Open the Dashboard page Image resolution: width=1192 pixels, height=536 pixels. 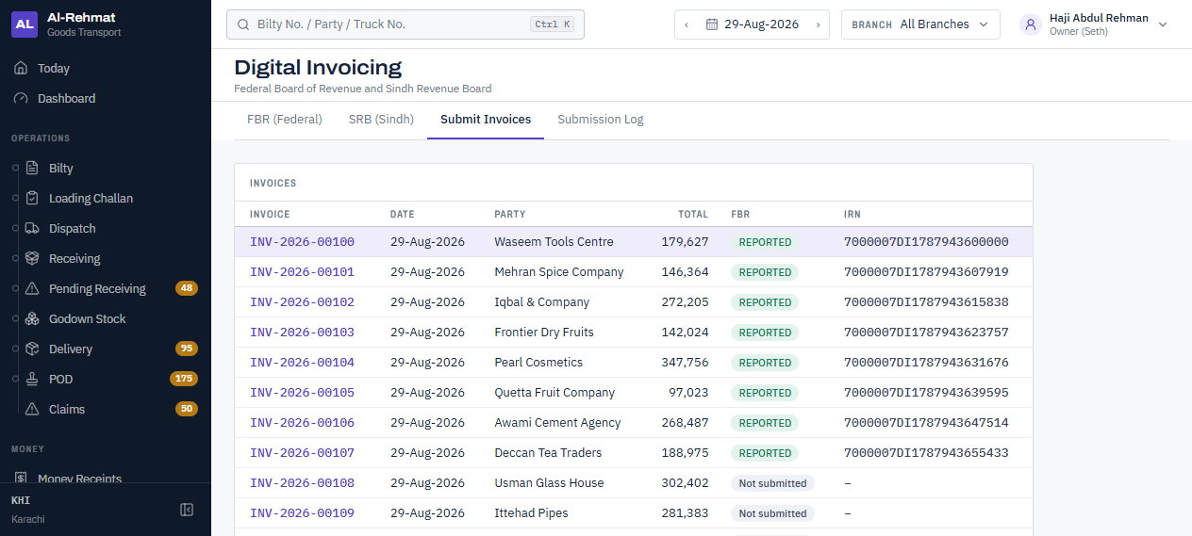pos(106,98)
